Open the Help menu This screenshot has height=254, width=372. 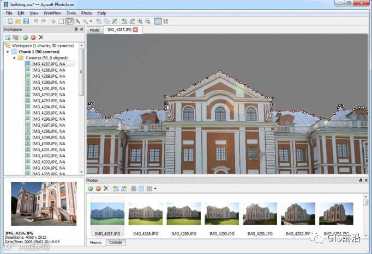102,13
